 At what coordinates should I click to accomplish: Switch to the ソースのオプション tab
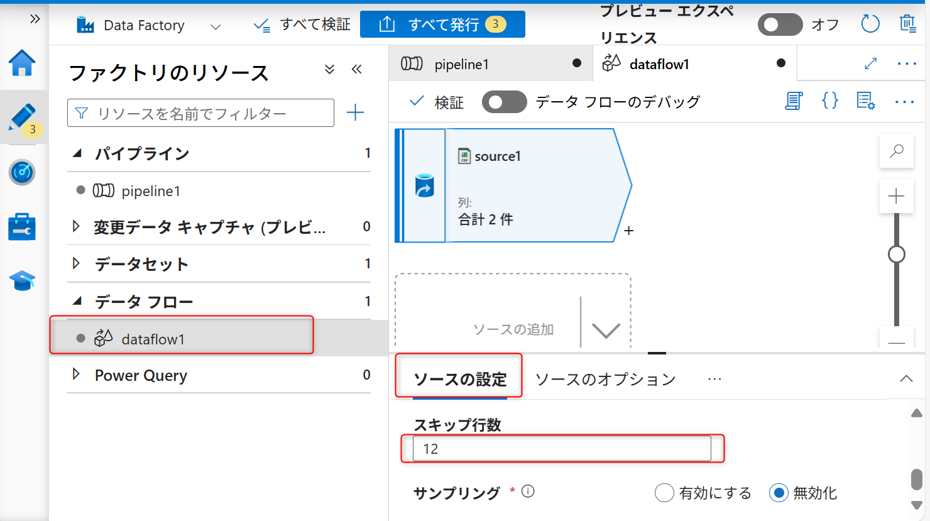[x=605, y=379]
